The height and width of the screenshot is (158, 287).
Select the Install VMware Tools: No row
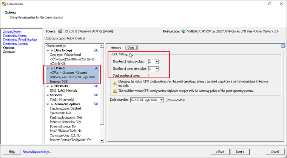66,131
